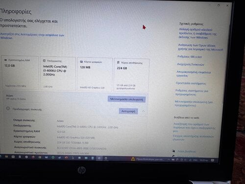
Task: Show hidden icons via system tray chevron
Action: (169, 159)
